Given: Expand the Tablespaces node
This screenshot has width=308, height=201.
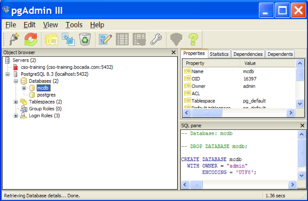Looking at the screenshot, I should point(15,102).
